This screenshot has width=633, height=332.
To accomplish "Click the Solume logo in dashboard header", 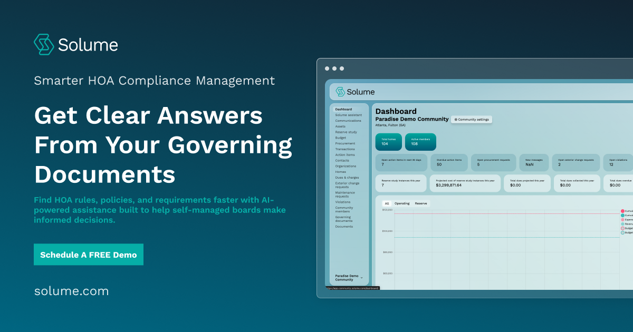I will pyautogui.click(x=356, y=92).
